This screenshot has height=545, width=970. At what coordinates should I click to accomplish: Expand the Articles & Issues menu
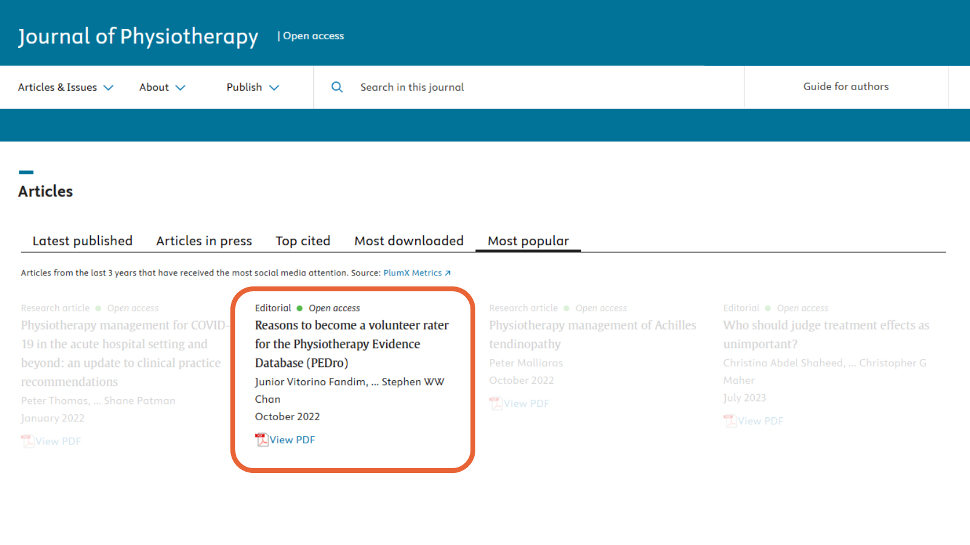(x=65, y=87)
